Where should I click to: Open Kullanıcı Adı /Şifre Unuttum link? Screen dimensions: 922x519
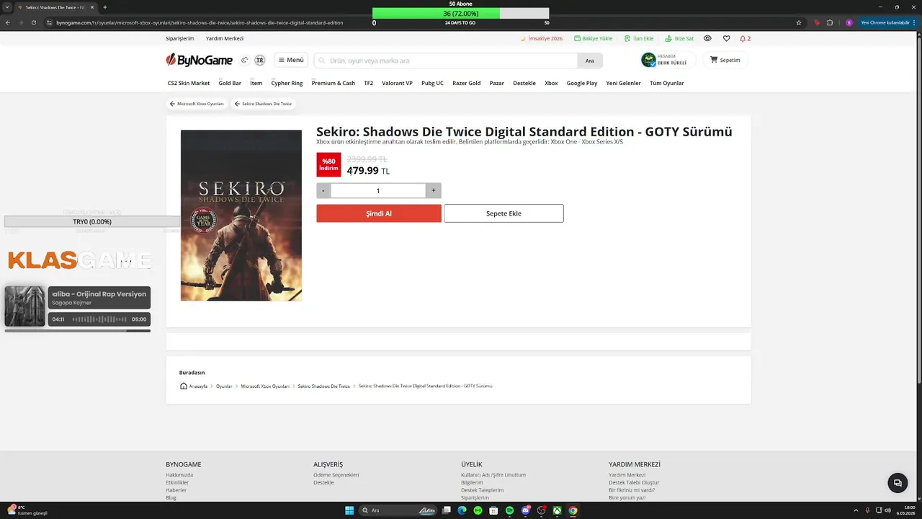[x=493, y=475]
